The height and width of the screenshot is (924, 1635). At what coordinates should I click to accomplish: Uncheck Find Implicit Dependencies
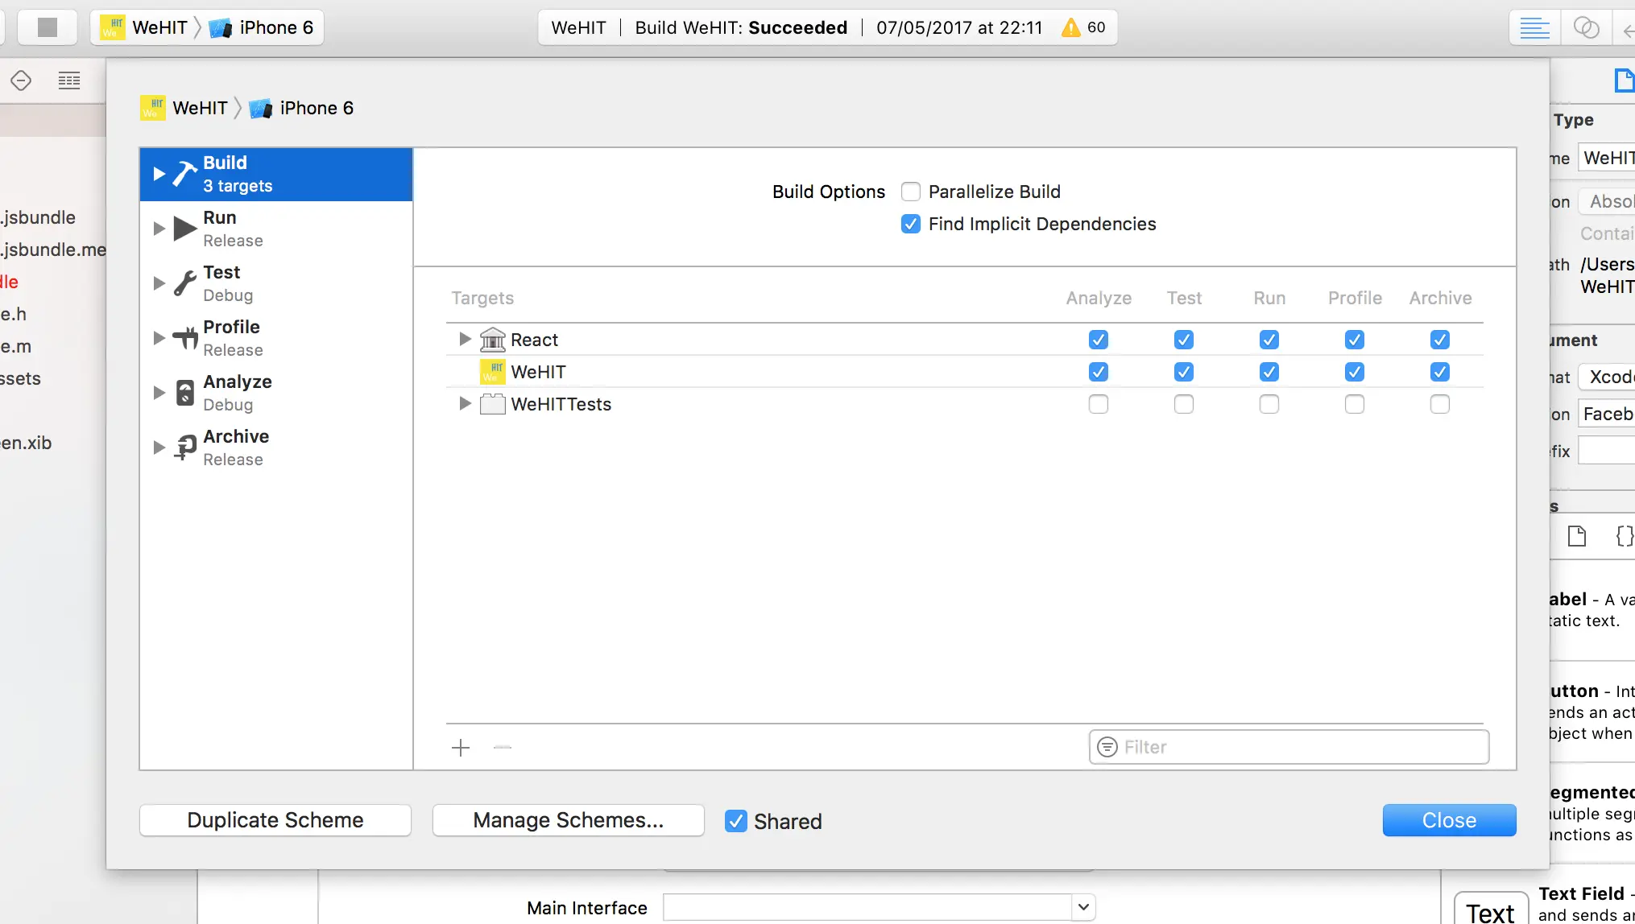tap(911, 224)
